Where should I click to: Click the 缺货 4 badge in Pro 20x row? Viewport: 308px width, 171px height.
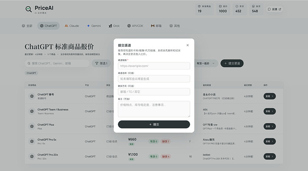[166, 156]
